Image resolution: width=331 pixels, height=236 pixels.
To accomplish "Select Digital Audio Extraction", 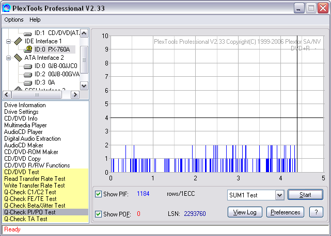I will coord(33,139).
